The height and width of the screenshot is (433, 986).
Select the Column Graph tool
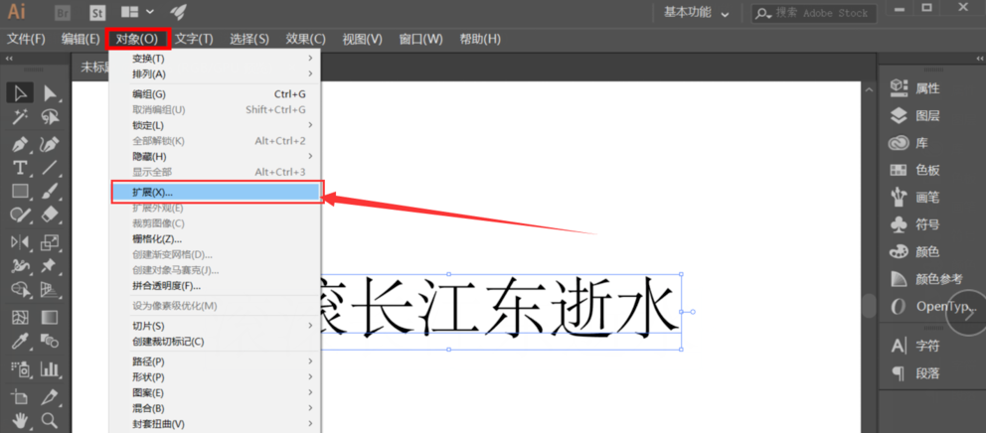pyautogui.click(x=50, y=368)
